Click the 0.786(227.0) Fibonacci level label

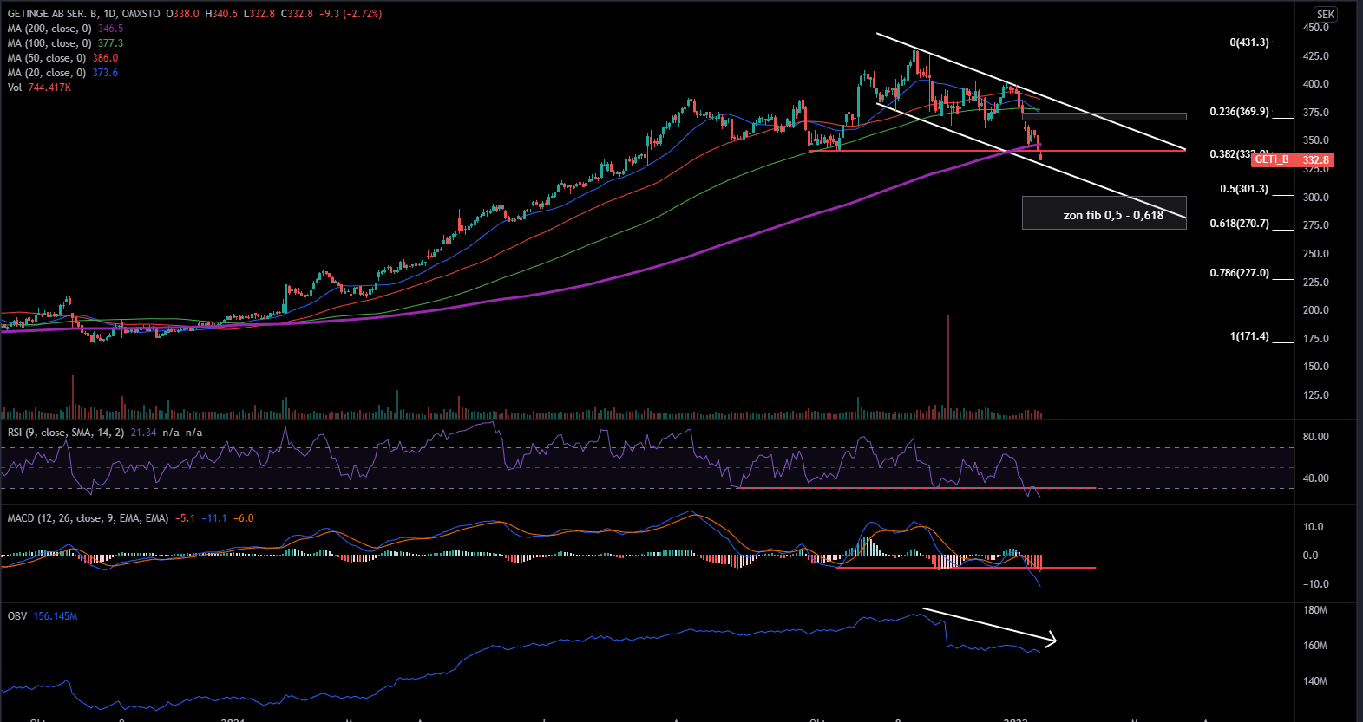pyautogui.click(x=1239, y=273)
